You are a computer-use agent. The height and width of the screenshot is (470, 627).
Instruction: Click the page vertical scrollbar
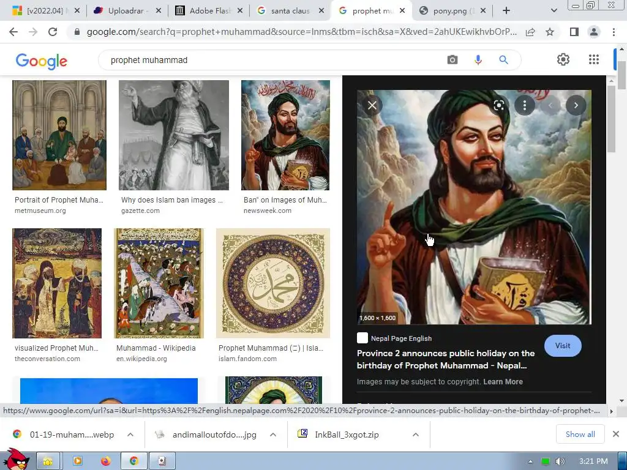click(x=621, y=75)
